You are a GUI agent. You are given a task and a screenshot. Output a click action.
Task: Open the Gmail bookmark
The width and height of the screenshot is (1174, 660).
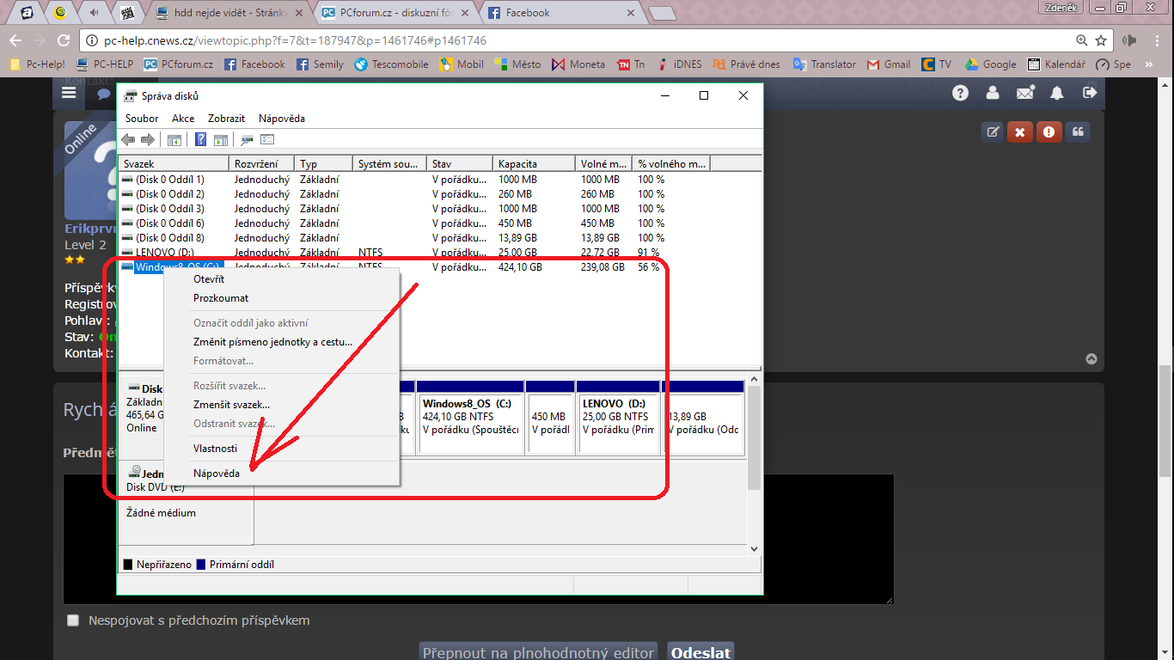point(888,64)
